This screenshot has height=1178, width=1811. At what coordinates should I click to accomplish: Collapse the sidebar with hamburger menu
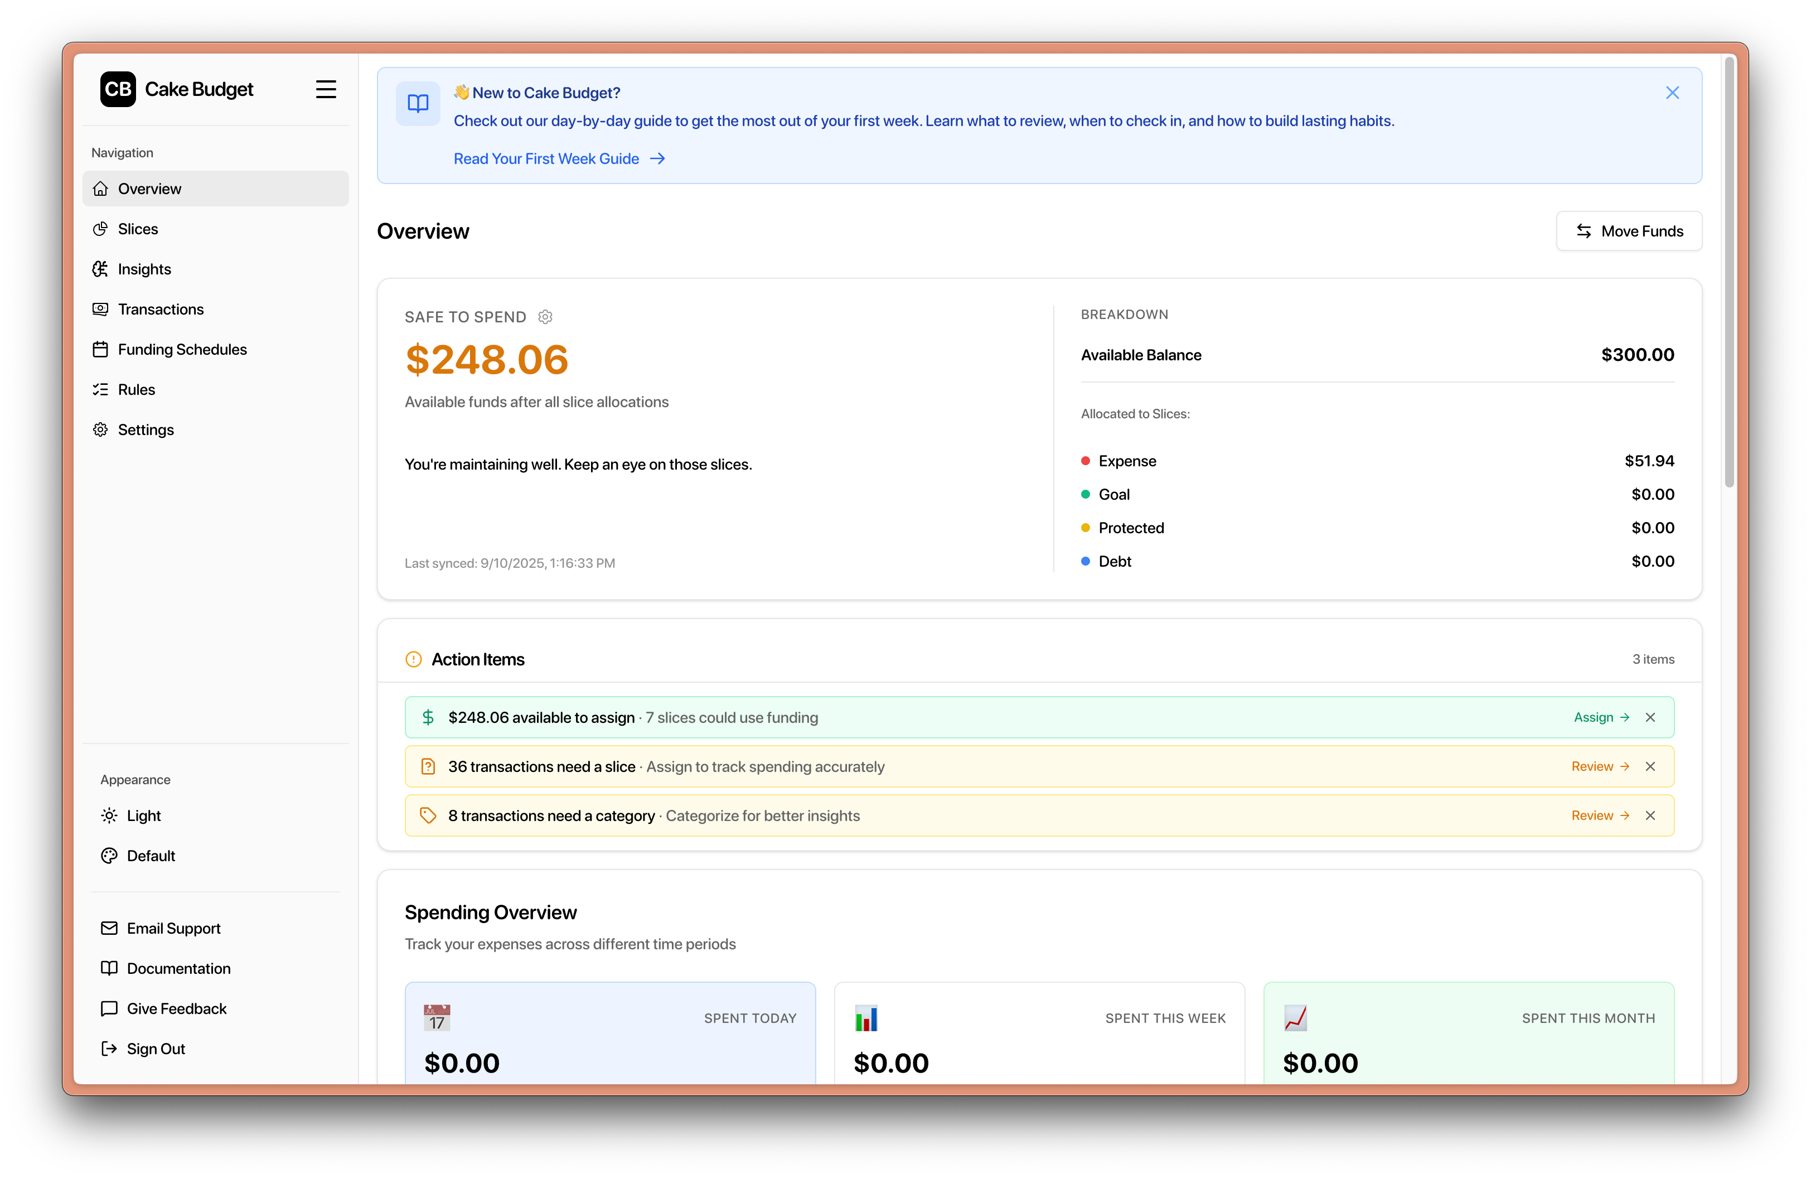pyautogui.click(x=326, y=88)
